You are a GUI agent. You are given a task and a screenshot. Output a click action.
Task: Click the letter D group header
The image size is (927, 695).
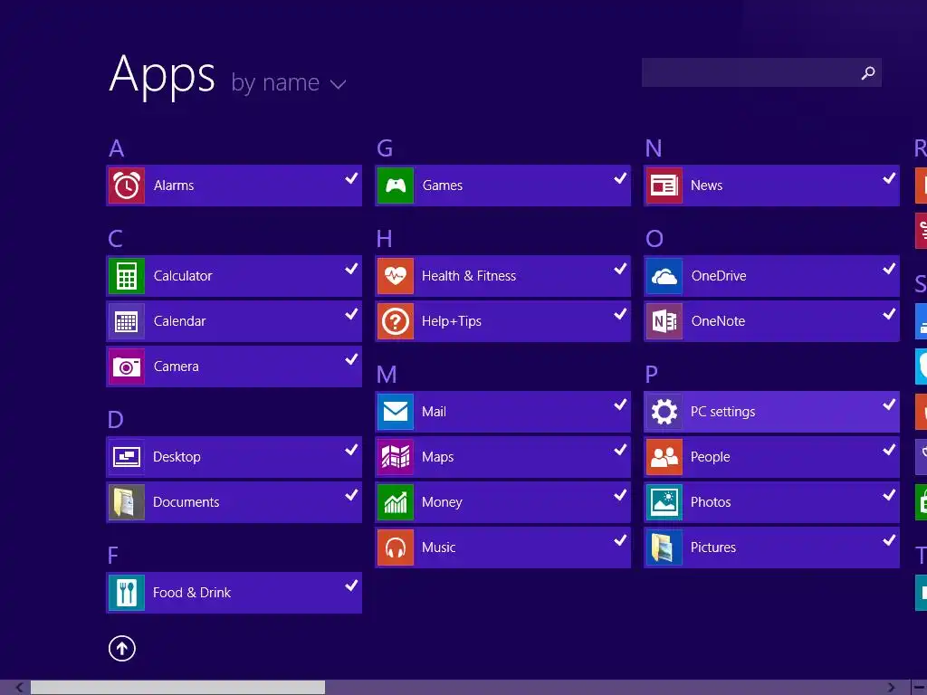coord(116,420)
